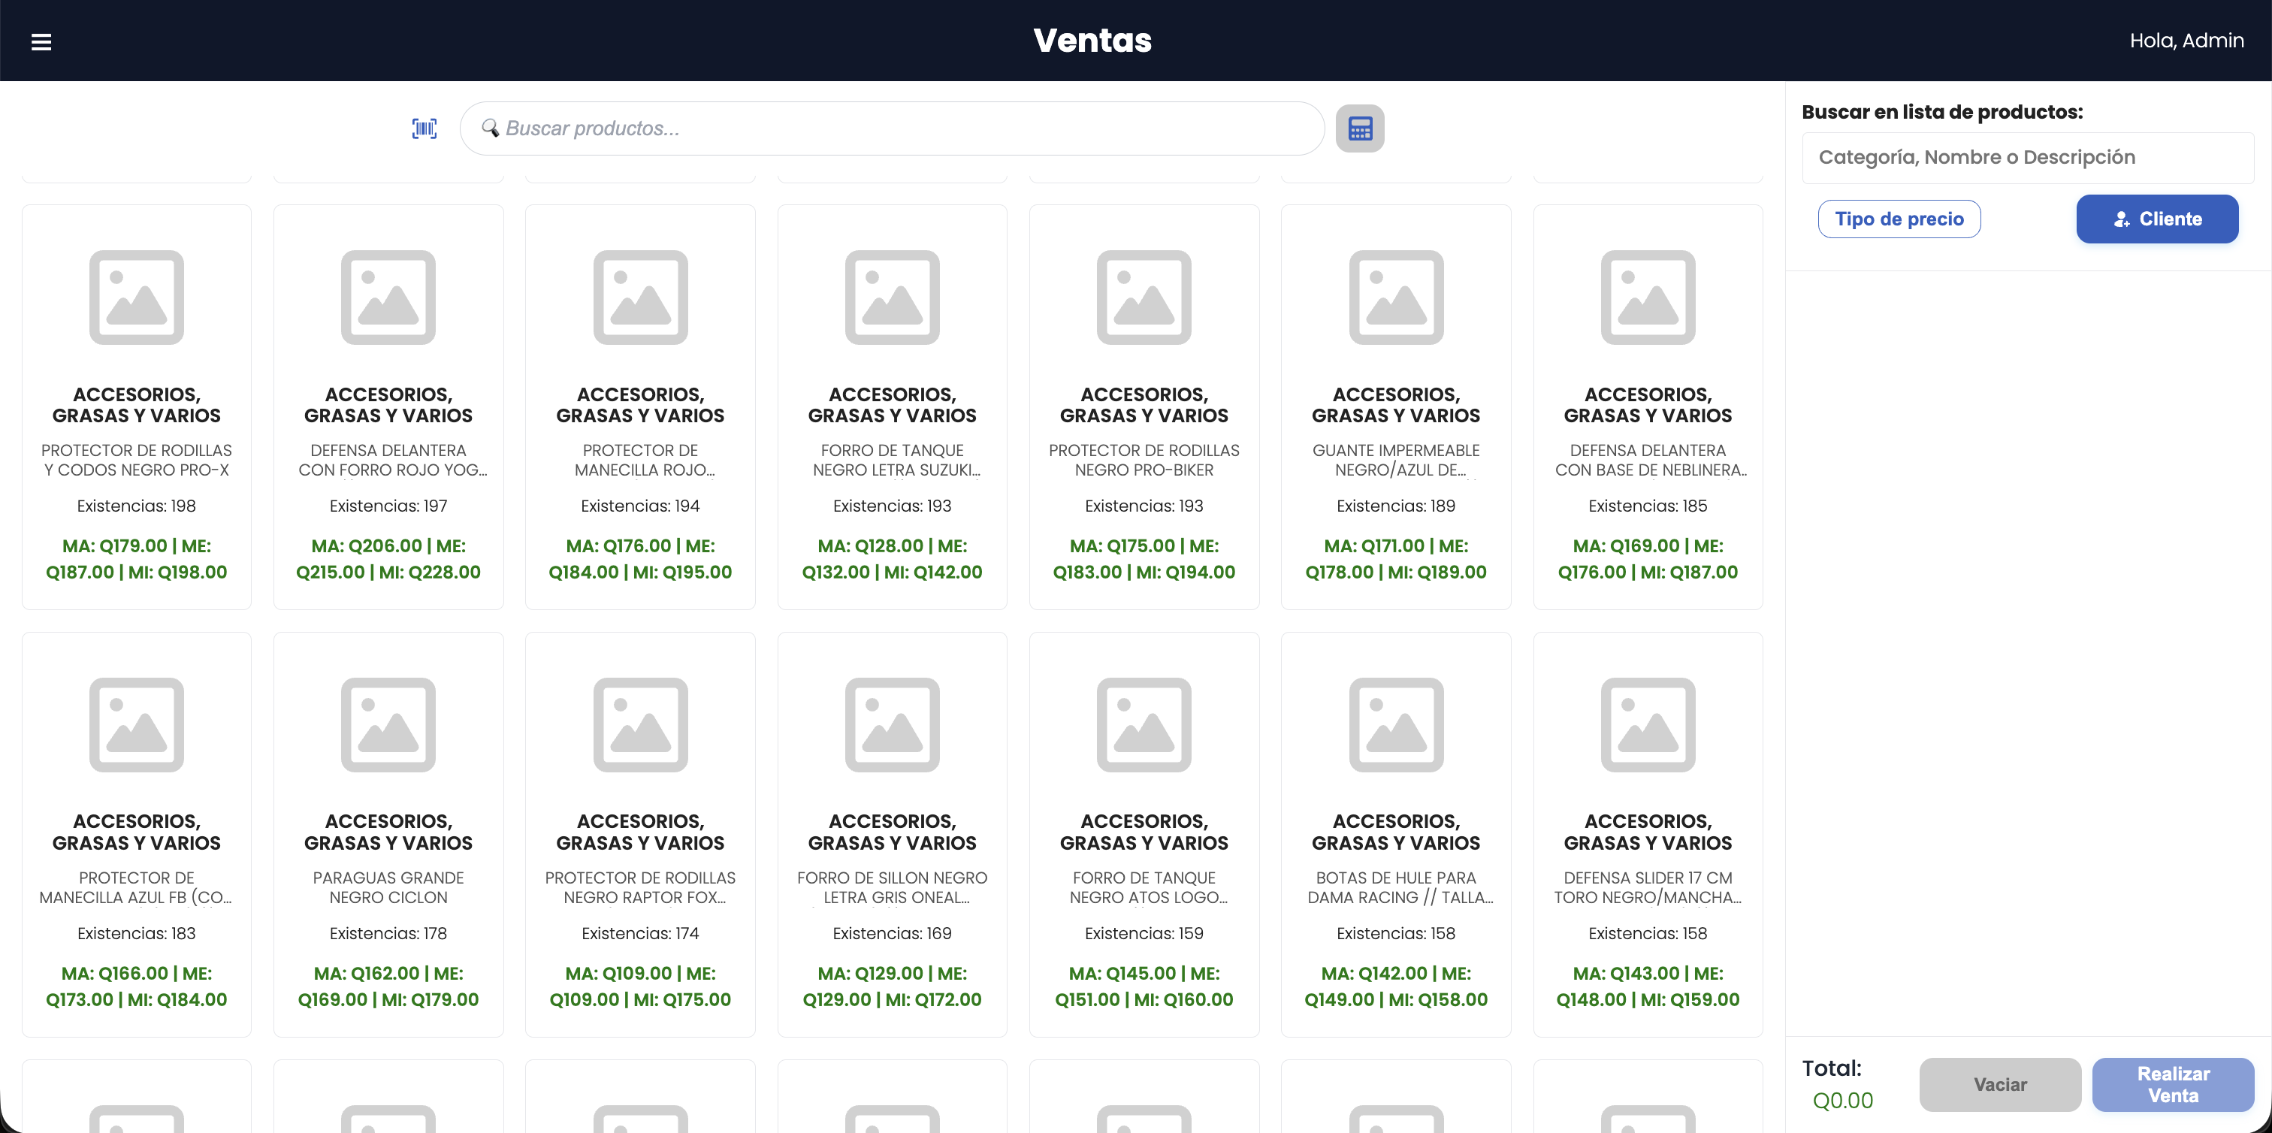Click the Buscar productos search field

[891, 128]
